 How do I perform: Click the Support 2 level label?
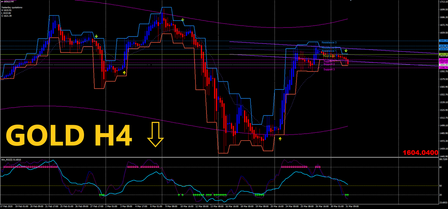pyautogui.click(x=329, y=64)
